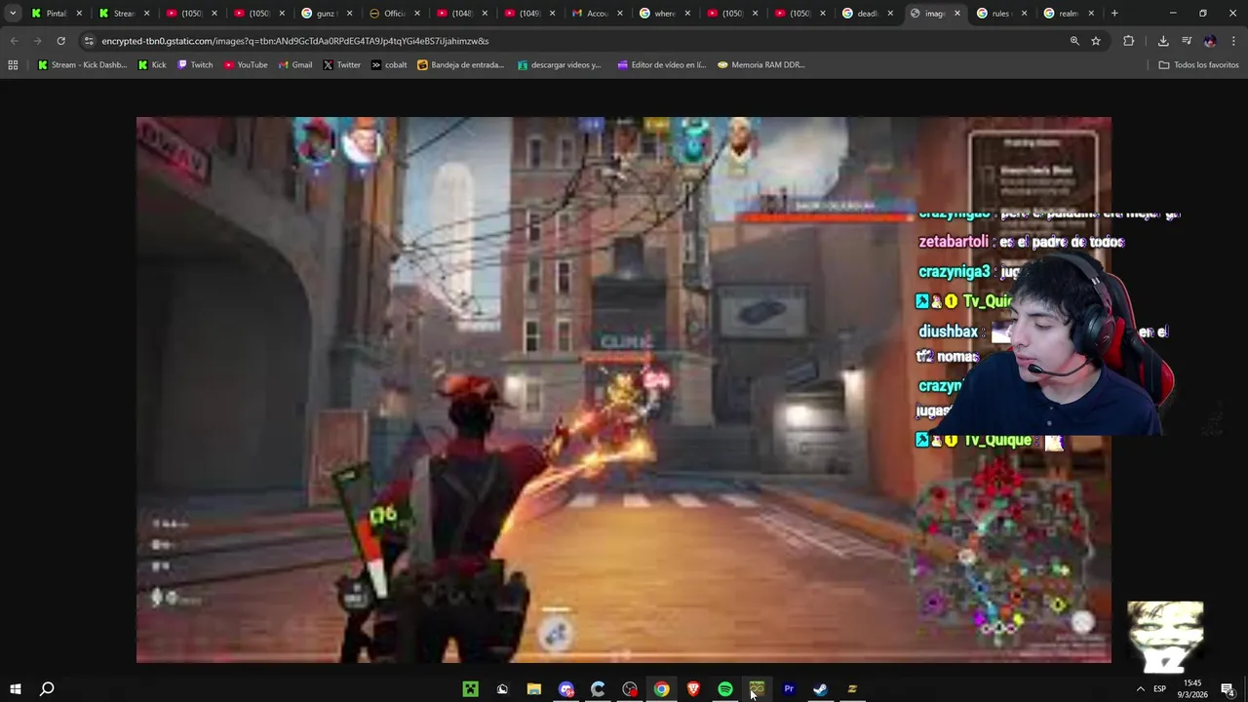Viewport: 1248px width, 702px height.
Task: Expand hidden system tray icons
Action: [x=1141, y=689]
